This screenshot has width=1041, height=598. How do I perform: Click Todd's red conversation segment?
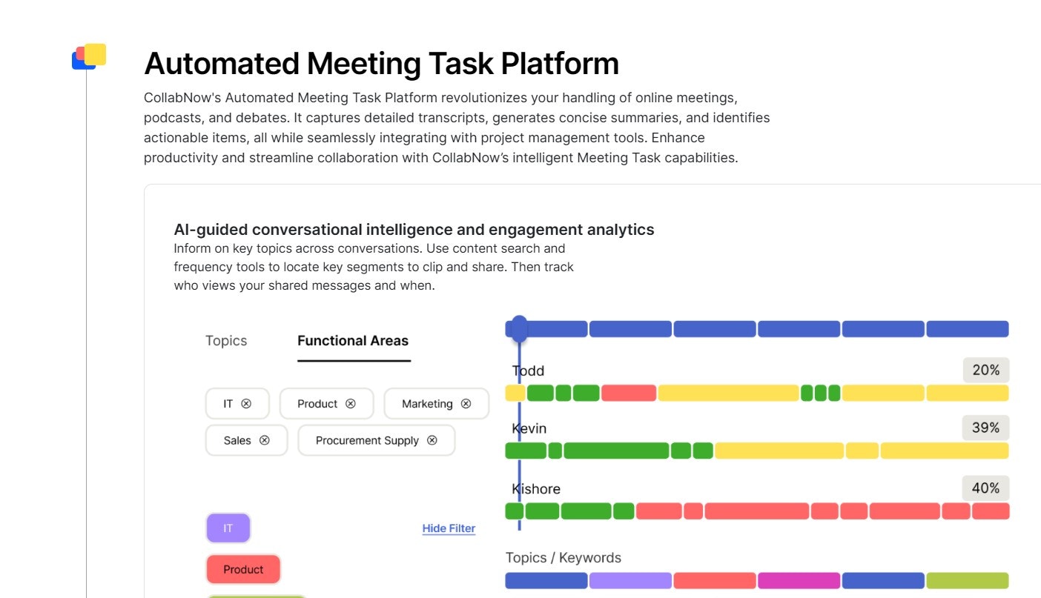(x=629, y=393)
